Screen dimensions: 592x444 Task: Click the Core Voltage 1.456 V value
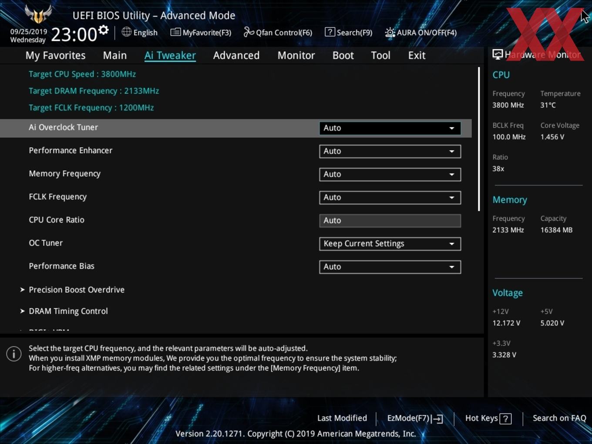pos(552,137)
